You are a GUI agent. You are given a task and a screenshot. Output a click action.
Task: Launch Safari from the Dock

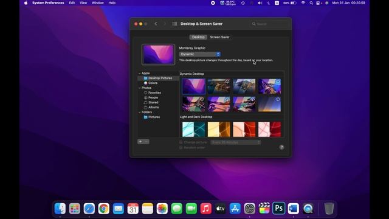[89, 208]
